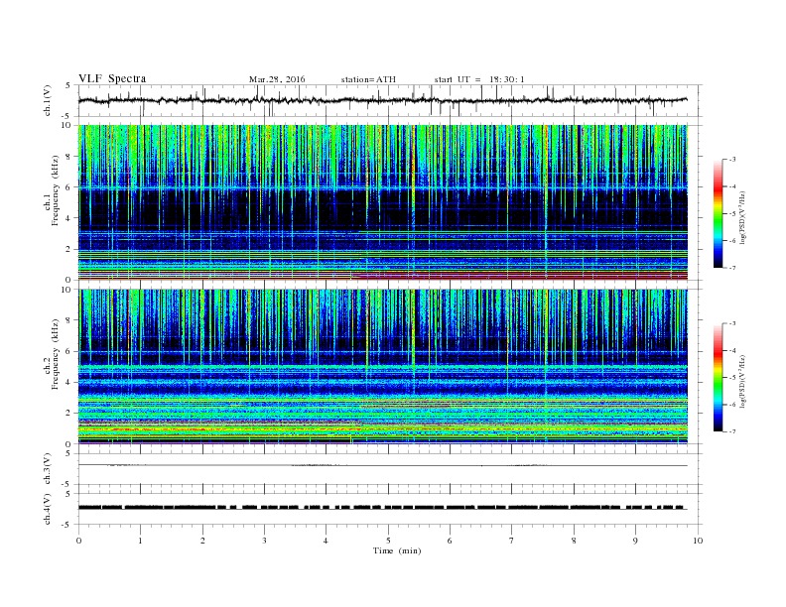
Task: Click the ch.3 voltage trace panel
Action: [390, 469]
